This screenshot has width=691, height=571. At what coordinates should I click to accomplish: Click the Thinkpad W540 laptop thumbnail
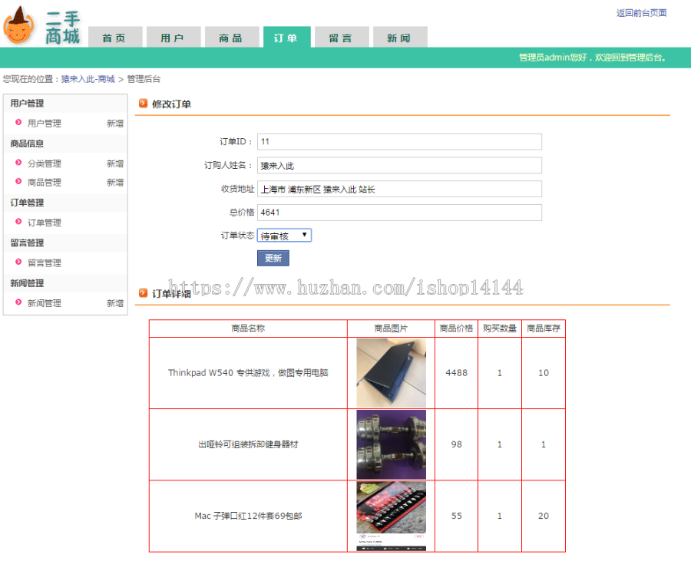(x=392, y=373)
